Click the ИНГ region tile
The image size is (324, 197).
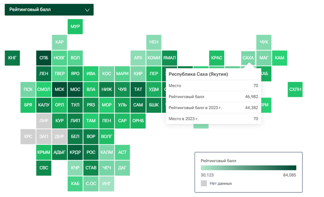pyautogui.click(x=107, y=184)
